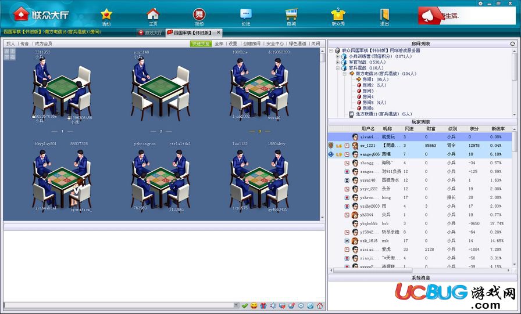Screen dimensions: 521x314
Task: Click table 1 game board
Action: 62,86
